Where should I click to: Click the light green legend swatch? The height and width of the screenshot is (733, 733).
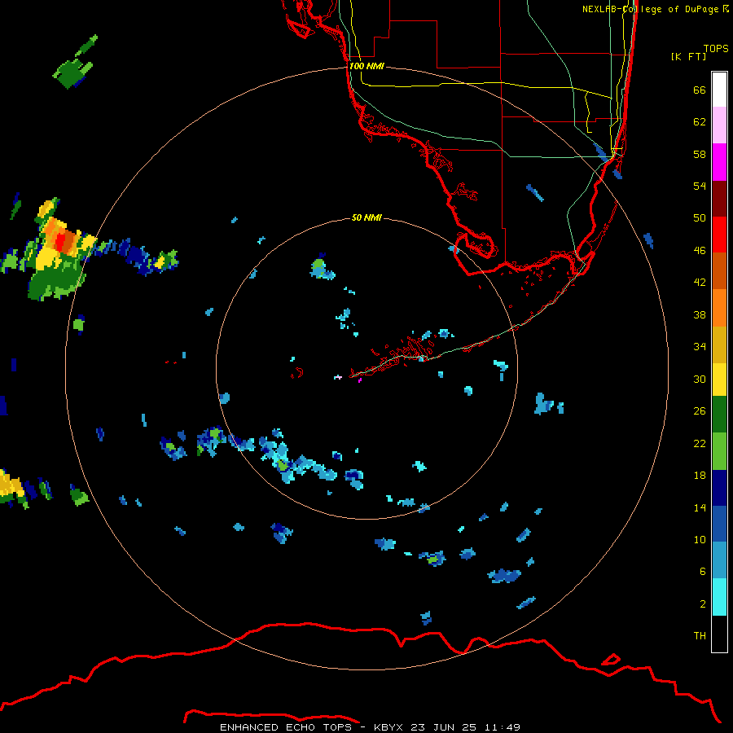(x=719, y=451)
